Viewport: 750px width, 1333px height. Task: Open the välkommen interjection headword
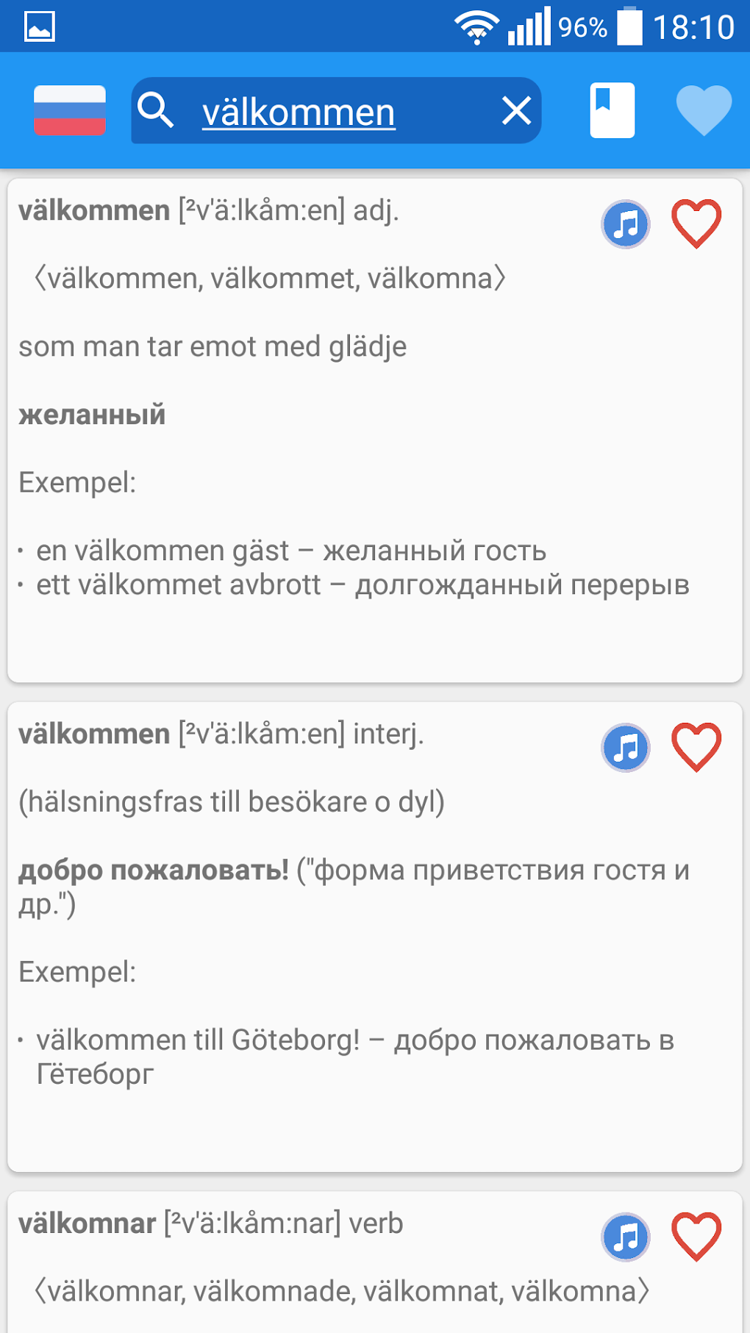click(94, 735)
